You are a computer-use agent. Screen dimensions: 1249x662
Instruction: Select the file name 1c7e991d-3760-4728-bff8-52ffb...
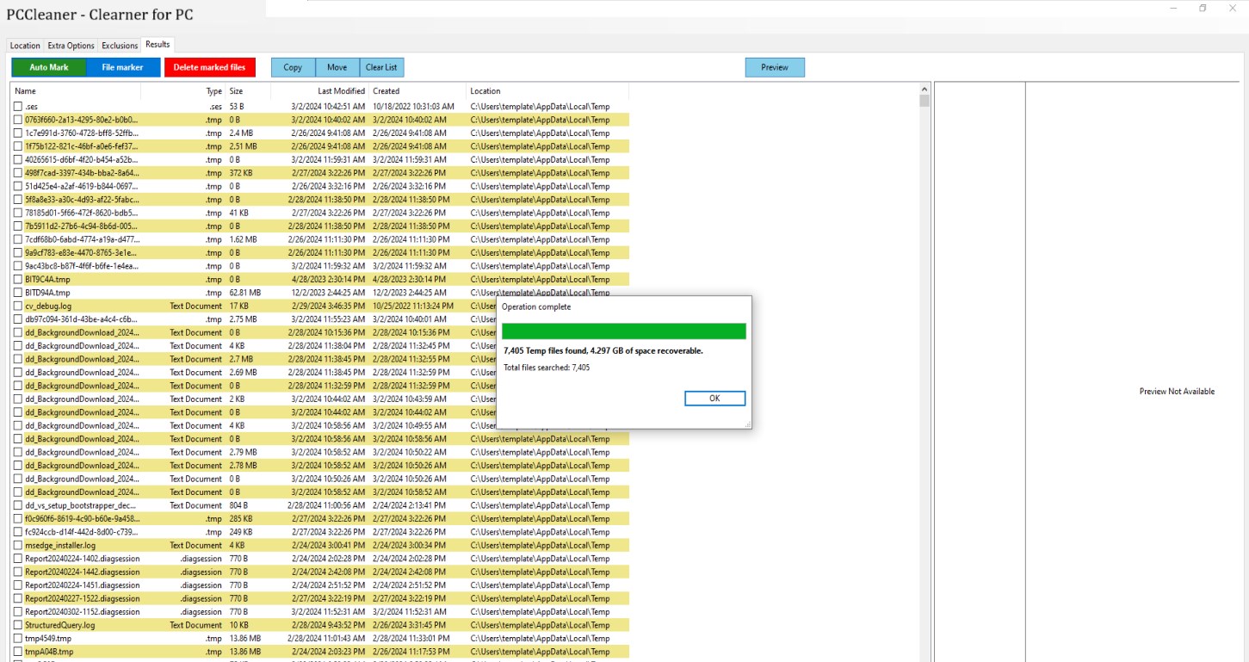(81, 133)
